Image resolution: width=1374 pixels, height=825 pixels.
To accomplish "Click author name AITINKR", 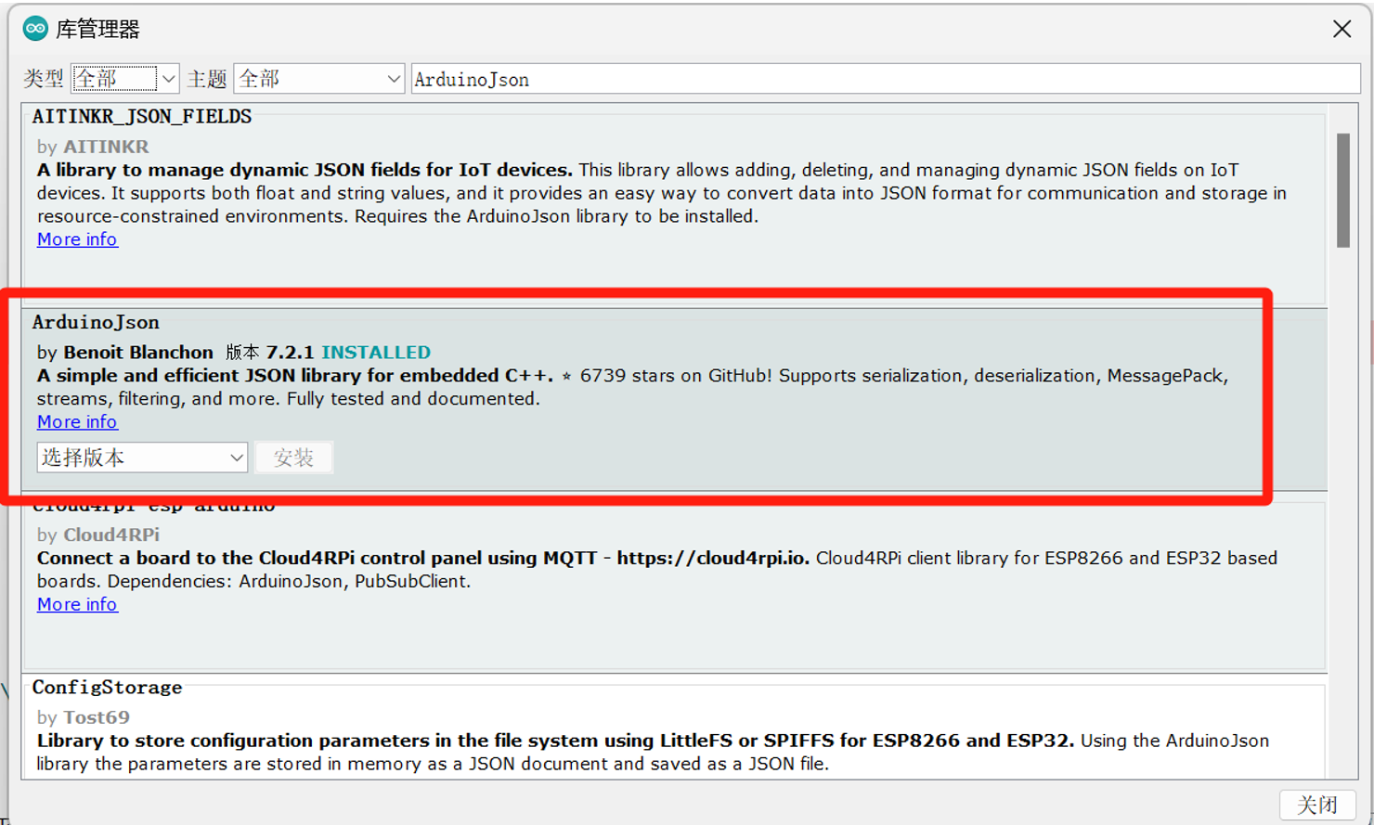I will pos(106,147).
